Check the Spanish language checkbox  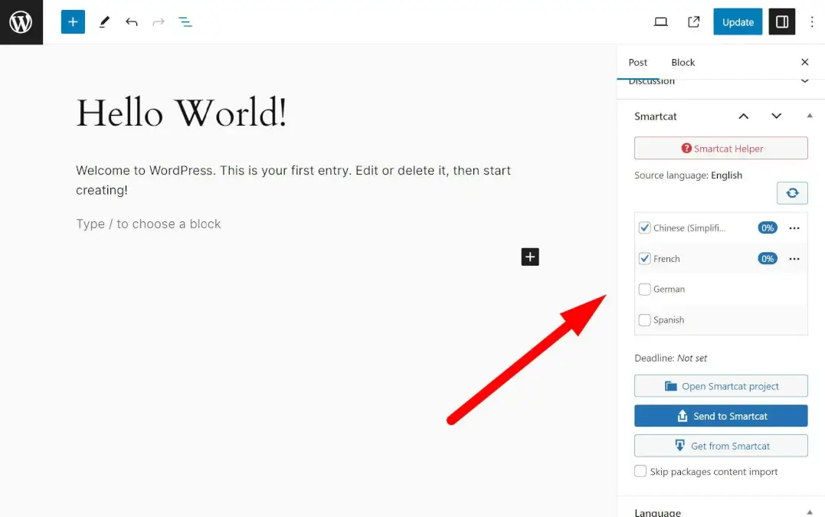tap(644, 319)
